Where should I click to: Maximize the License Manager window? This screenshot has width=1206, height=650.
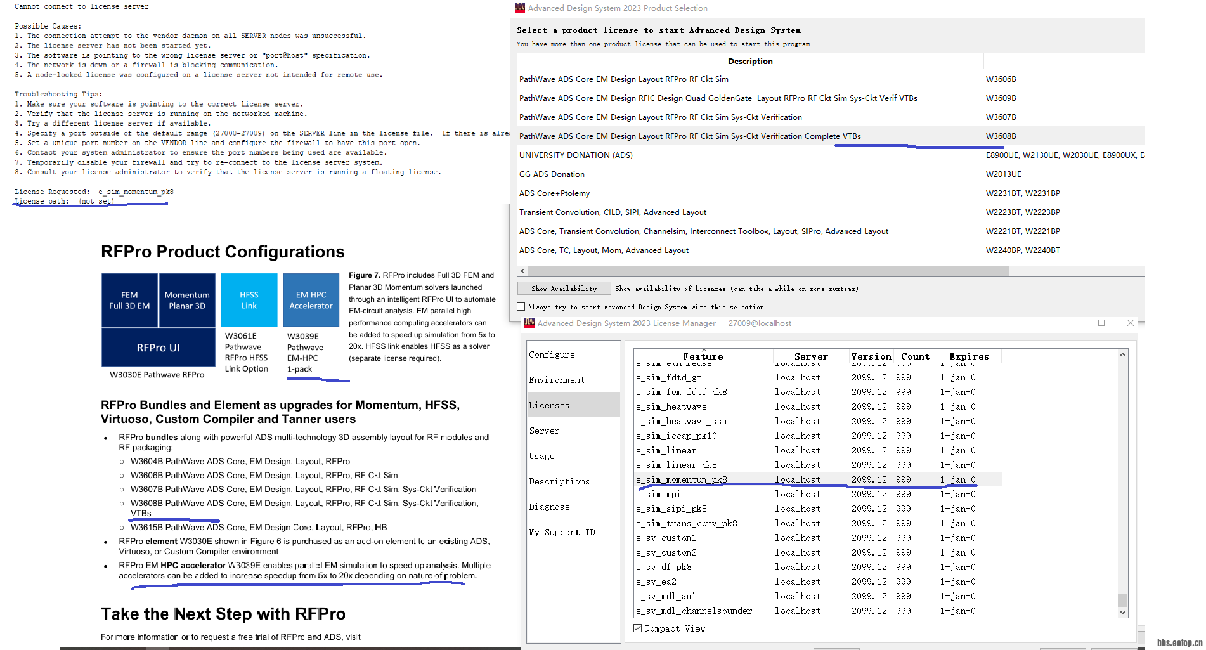pos(1101,323)
